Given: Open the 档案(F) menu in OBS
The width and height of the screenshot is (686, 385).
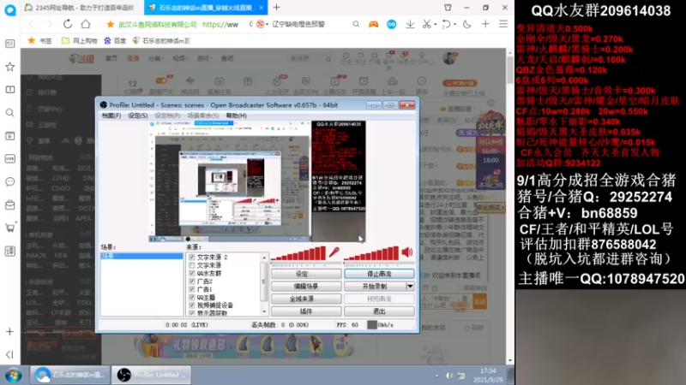Looking at the screenshot, I should coord(111,115).
